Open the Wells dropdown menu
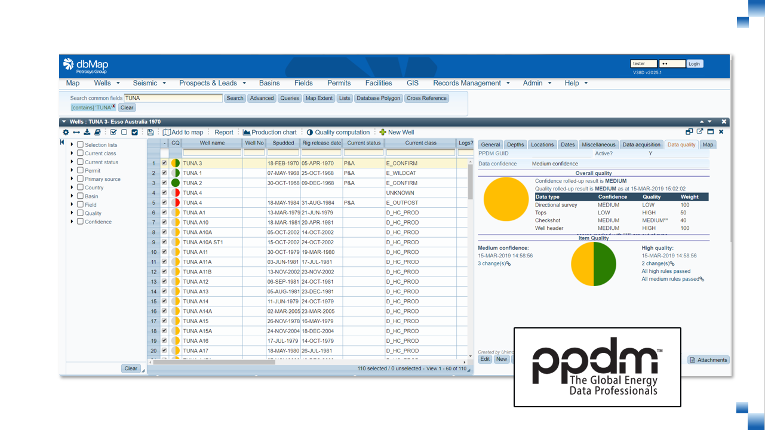Viewport: 765px width, 430px height. point(103,83)
